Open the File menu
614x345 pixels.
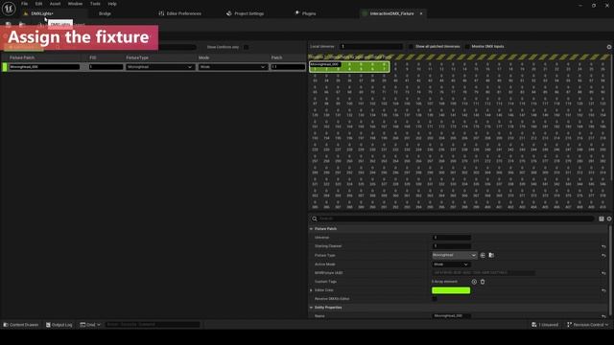24,4
